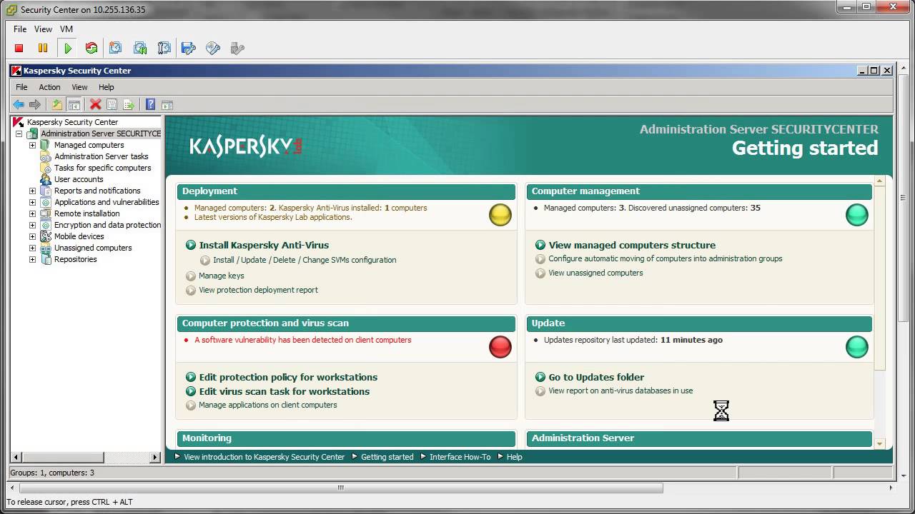Click the Interface How-To footer link
The height and width of the screenshot is (514, 915).
pyautogui.click(x=460, y=457)
